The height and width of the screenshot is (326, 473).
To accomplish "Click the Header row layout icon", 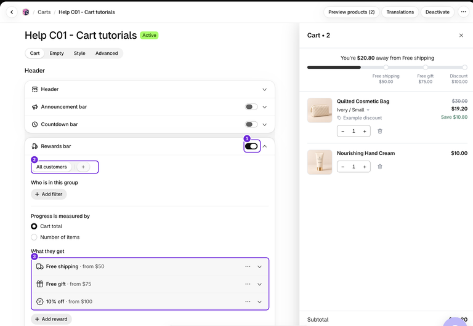I will [x=34, y=89].
